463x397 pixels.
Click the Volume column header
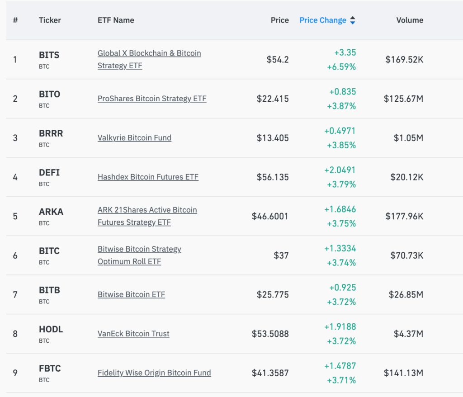pyautogui.click(x=410, y=20)
